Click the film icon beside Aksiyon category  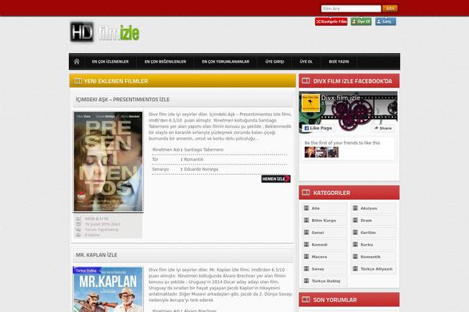coord(356,208)
